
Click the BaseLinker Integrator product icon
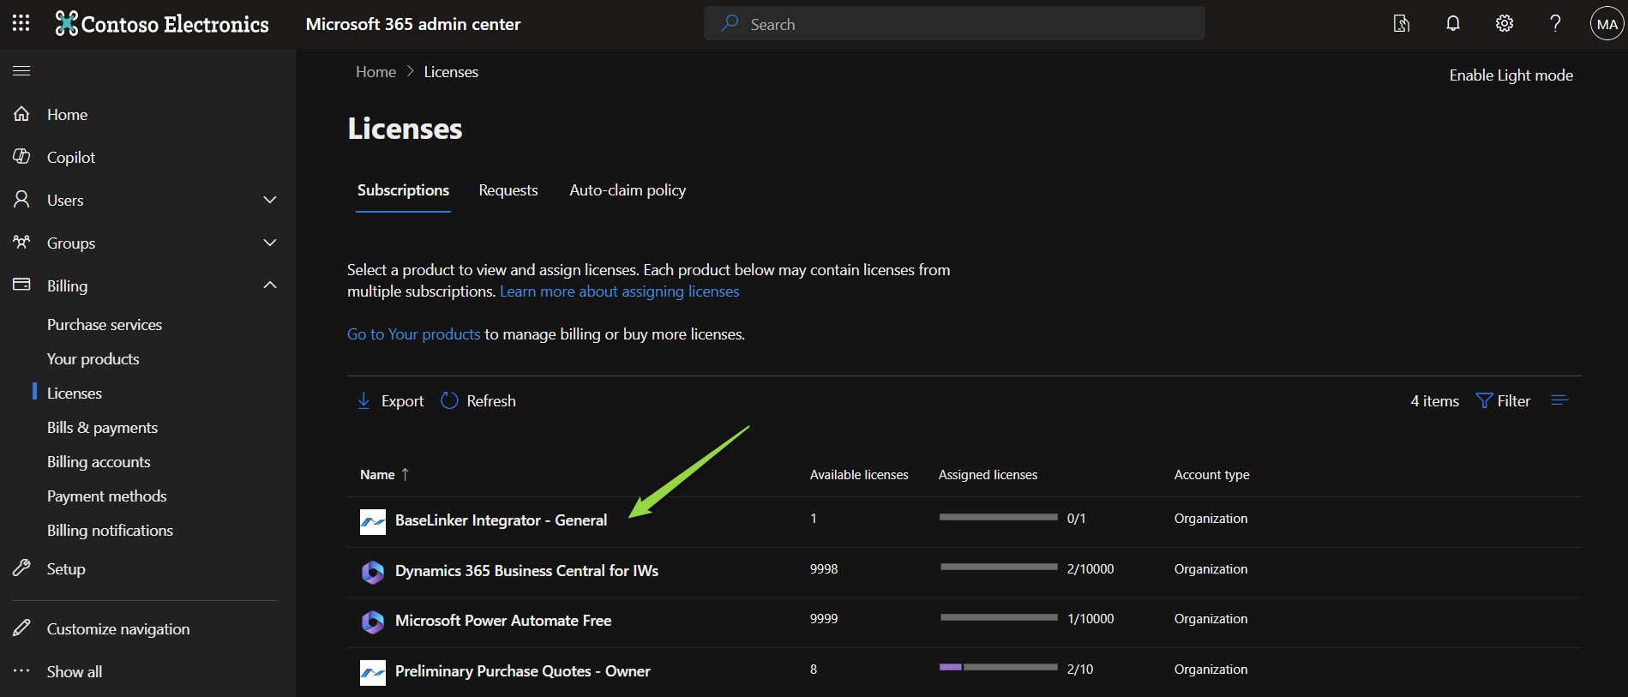373,521
